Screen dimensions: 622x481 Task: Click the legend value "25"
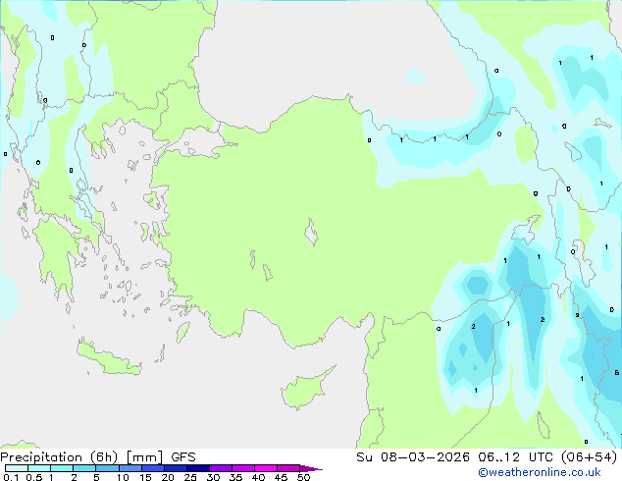tap(190, 477)
